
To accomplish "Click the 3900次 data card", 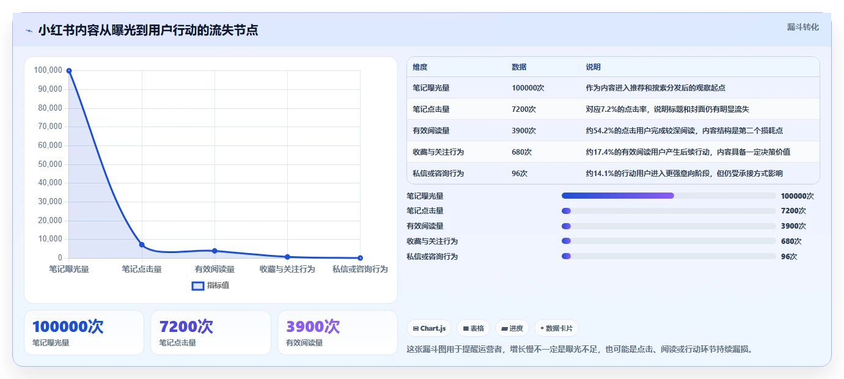I will point(337,333).
